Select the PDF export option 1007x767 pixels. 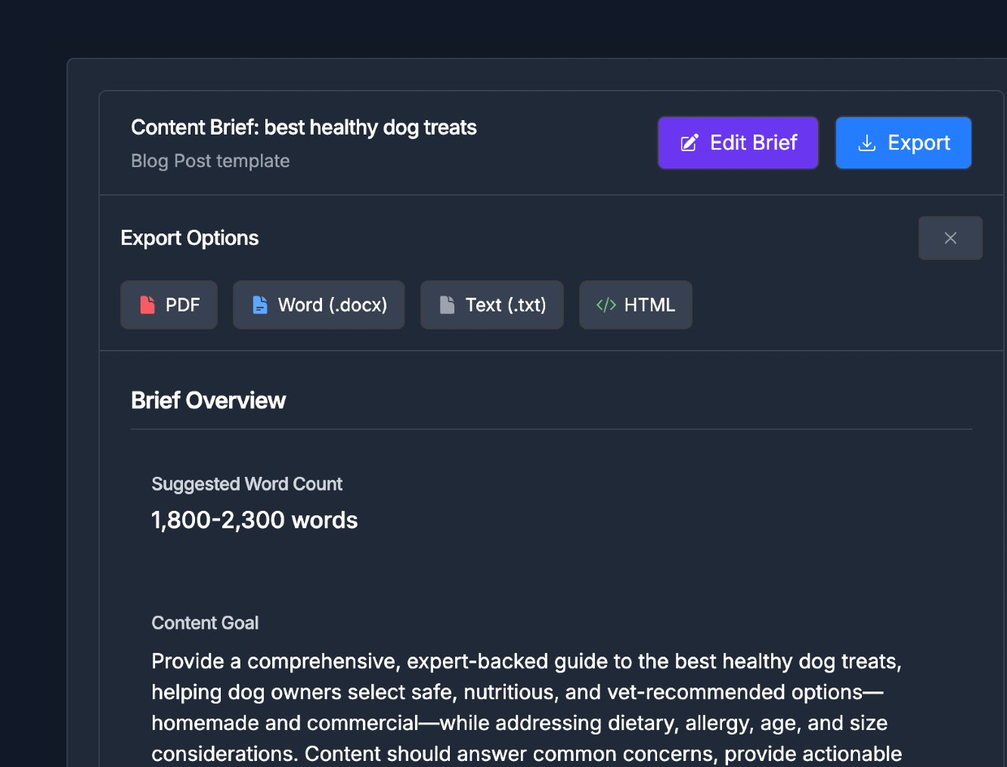tap(169, 305)
